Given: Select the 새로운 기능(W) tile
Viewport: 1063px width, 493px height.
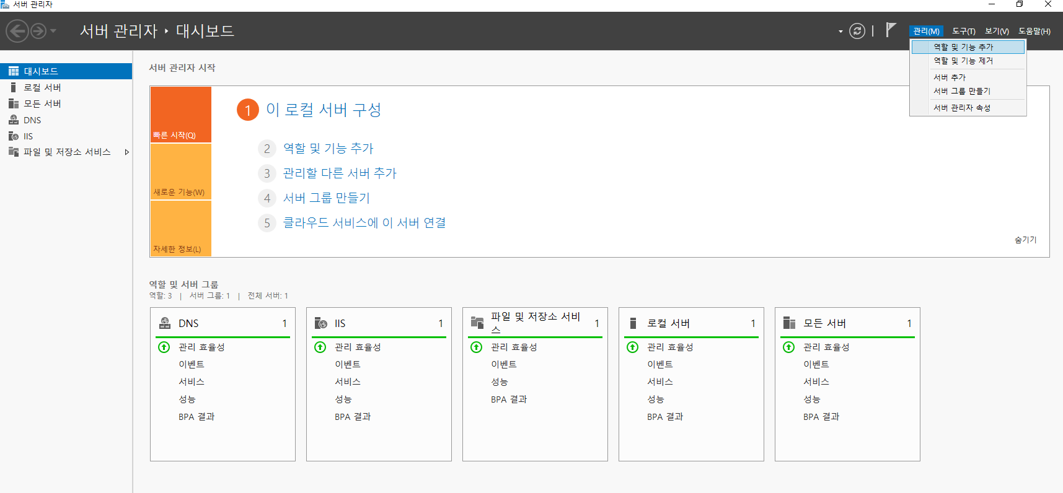Looking at the screenshot, I should pyautogui.click(x=181, y=172).
